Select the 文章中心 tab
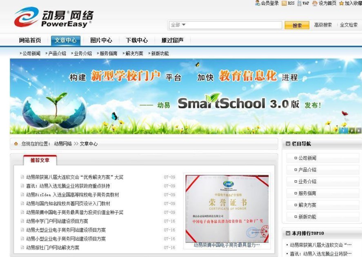The height and width of the screenshot is (257, 362). (66, 40)
